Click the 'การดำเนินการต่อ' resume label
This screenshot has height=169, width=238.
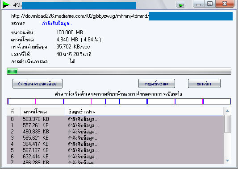[29, 61]
